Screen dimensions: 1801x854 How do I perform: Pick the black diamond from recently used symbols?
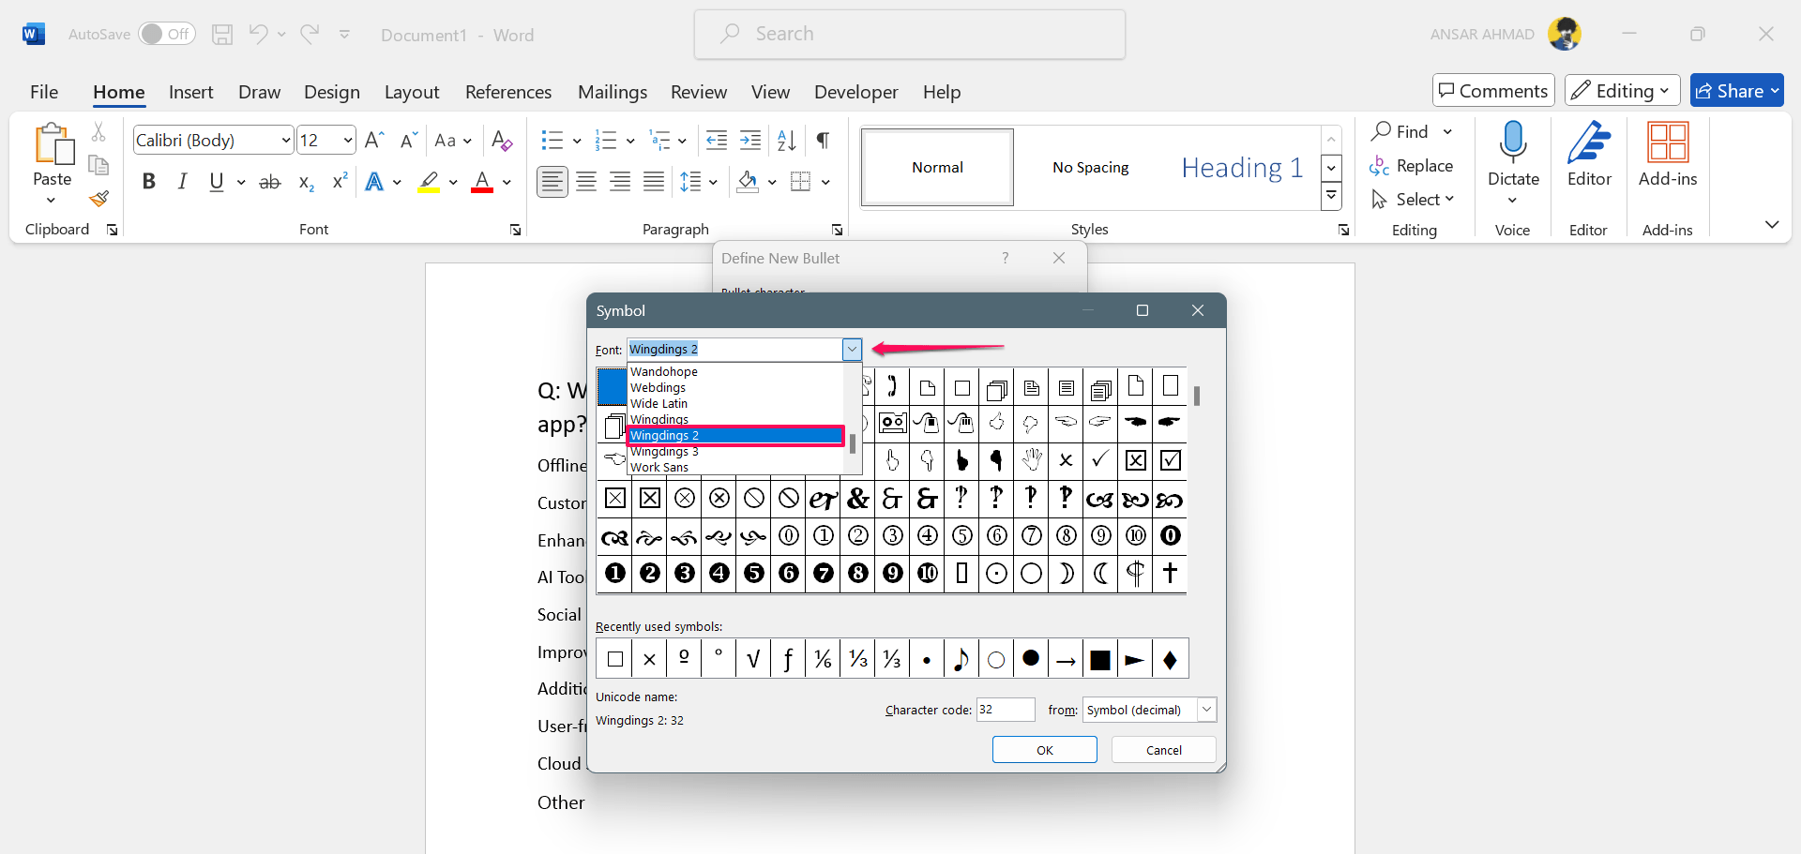1170,660
